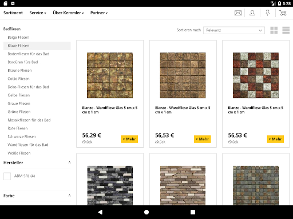Open Über Kemmler dropdown menu
293x219 pixels.
coord(68,13)
